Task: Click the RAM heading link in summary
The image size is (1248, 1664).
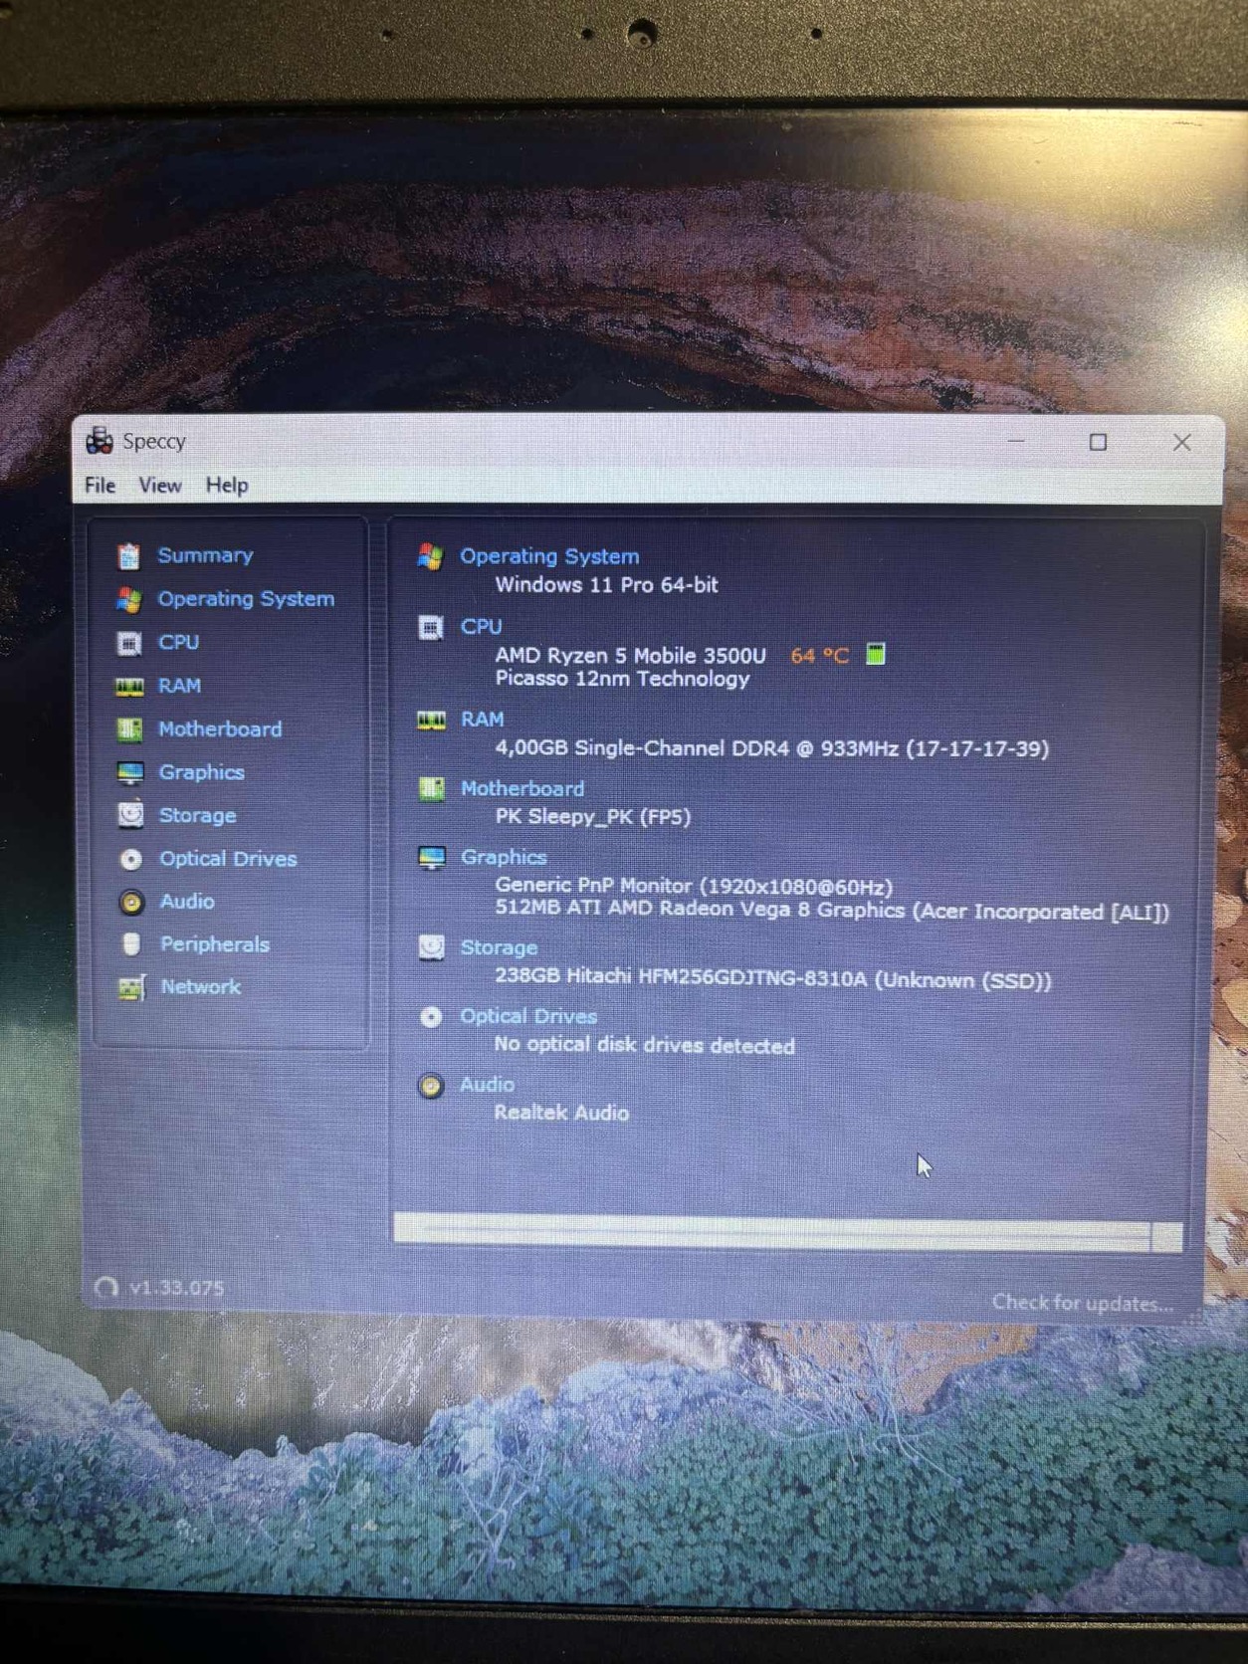Action: point(482,720)
